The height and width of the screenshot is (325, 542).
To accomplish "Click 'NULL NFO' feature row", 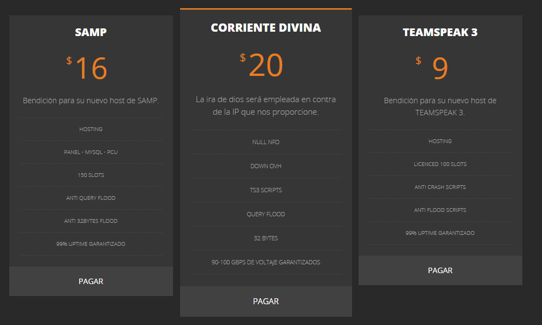I will coord(266,142).
